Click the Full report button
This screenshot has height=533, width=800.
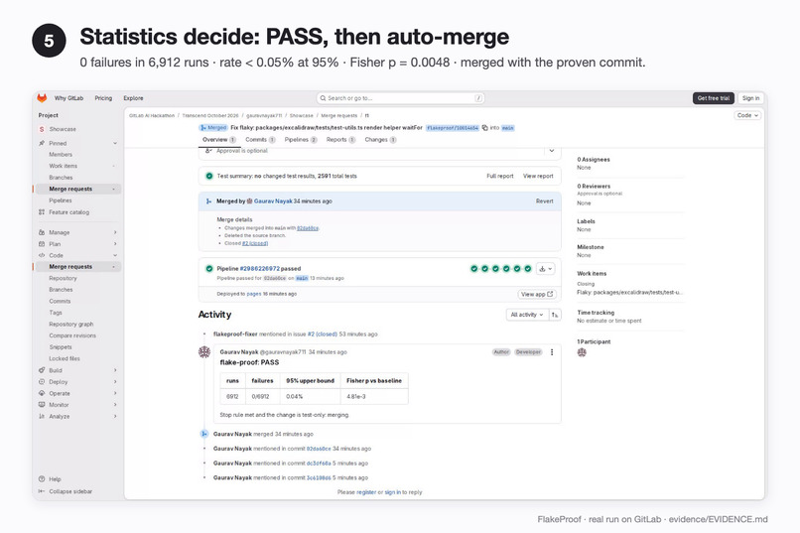pyautogui.click(x=500, y=176)
